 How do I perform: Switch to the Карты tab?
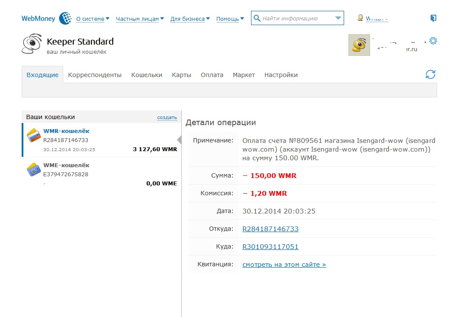181,75
